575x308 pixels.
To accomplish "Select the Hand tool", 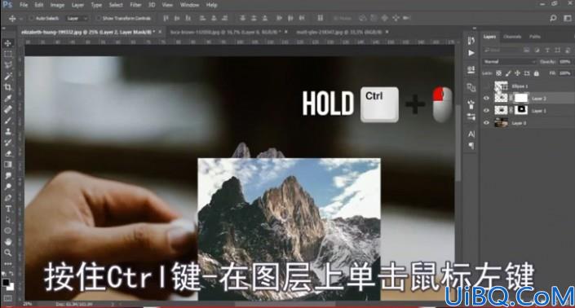I will [x=7, y=242].
